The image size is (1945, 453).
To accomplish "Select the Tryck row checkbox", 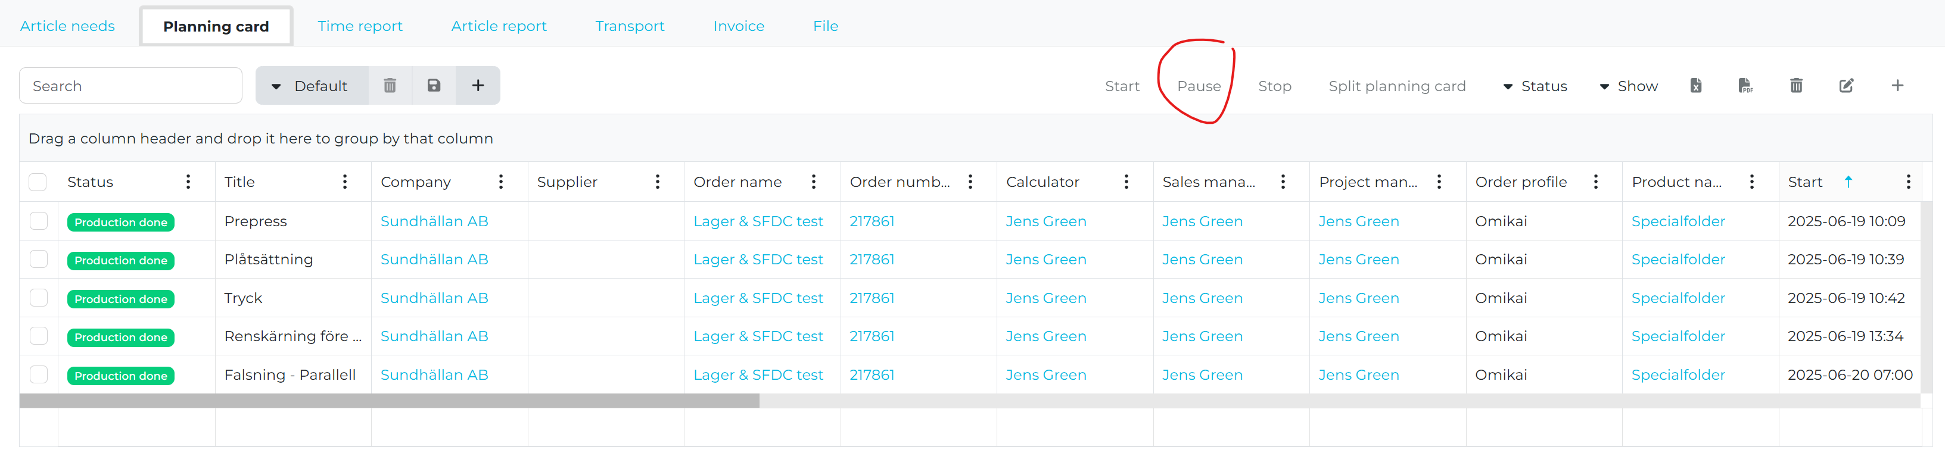I will (39, 298).
